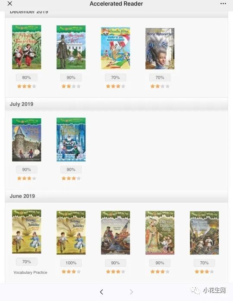Click the 100% score badge
Image resolution: width=233 pixels, height=301 pixels.
click(71, 263)
